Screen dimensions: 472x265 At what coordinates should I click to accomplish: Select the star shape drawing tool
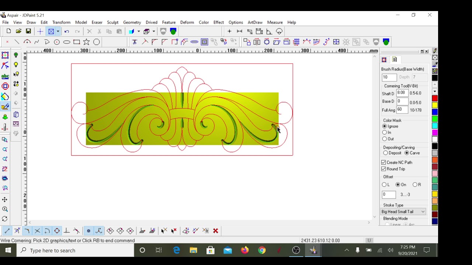[x=86, y=42]
